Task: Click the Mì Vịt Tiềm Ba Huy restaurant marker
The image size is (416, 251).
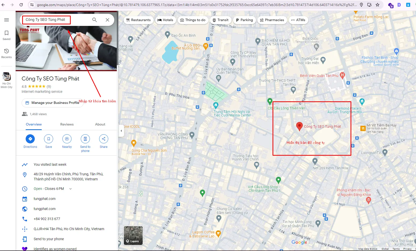Action: pyautogui.click(x=363, y=128)
